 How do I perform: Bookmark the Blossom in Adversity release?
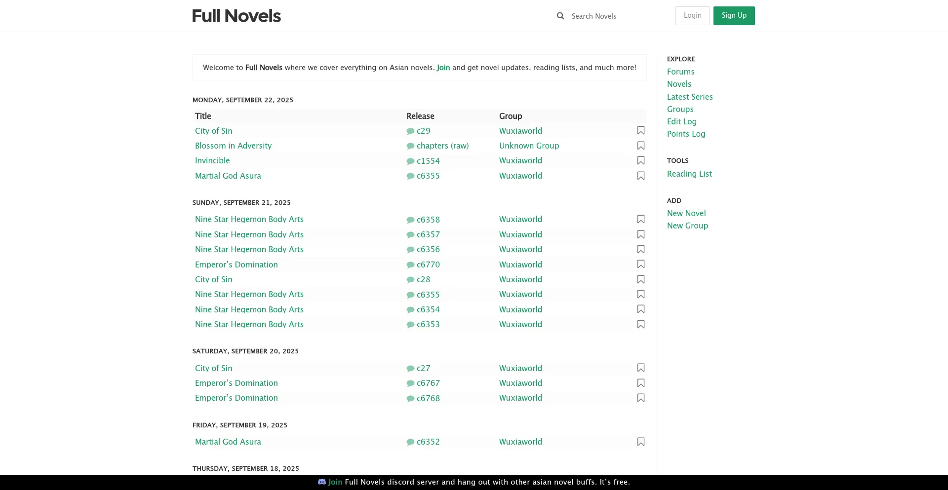point(641,146)
